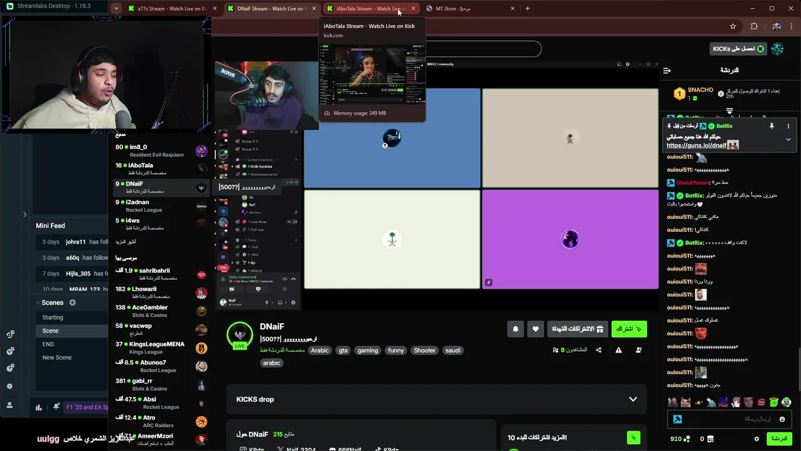Viewport: 801px width, 451px height.
Task: Click the share icon under stream title
Action: (x=598, y=350)
